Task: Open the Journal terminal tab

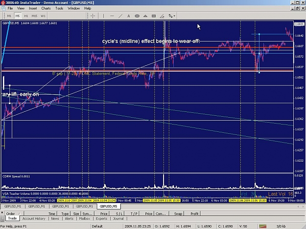Action: (118, 218)
